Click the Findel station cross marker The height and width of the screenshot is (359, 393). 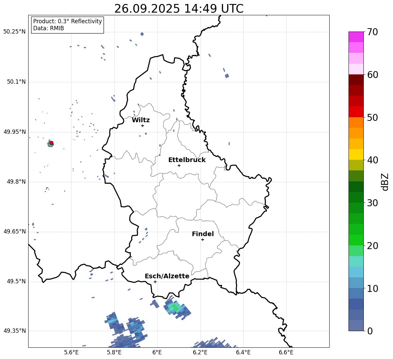pos(202,240)
